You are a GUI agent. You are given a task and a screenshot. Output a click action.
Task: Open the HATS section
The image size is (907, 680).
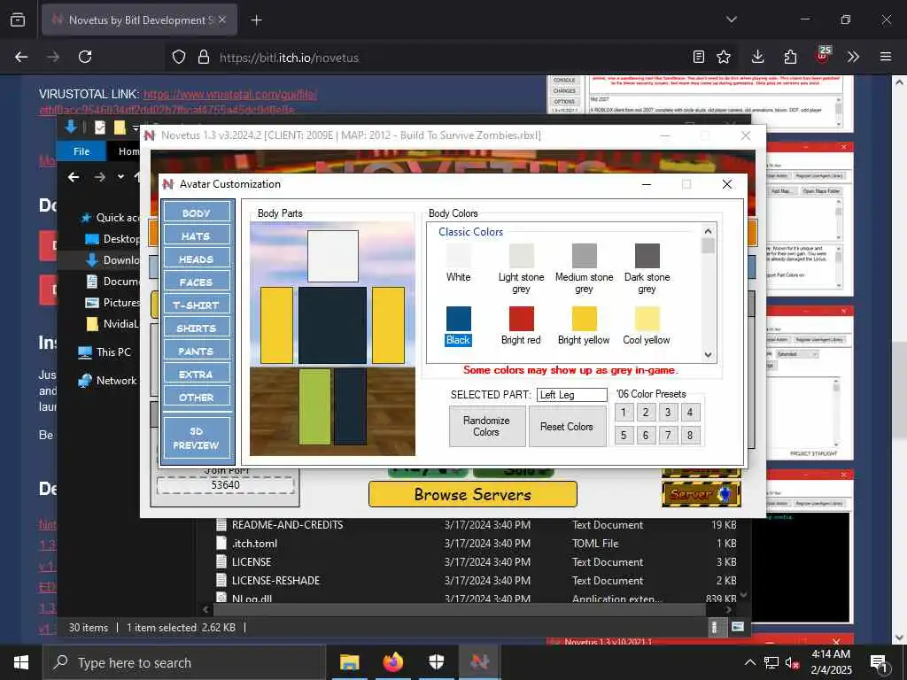[x=196, y=236]
